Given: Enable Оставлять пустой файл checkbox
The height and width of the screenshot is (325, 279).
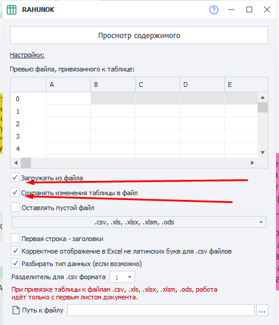Looking at the screenshot, I should click(15, 208).
